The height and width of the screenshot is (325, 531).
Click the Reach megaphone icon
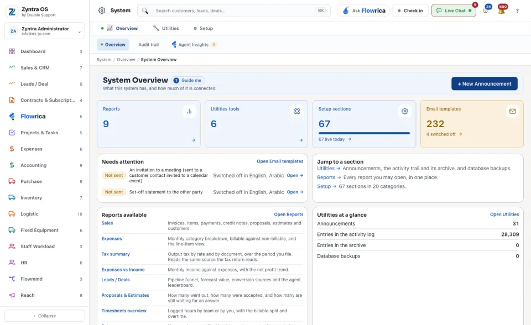[x=12, y=295]
